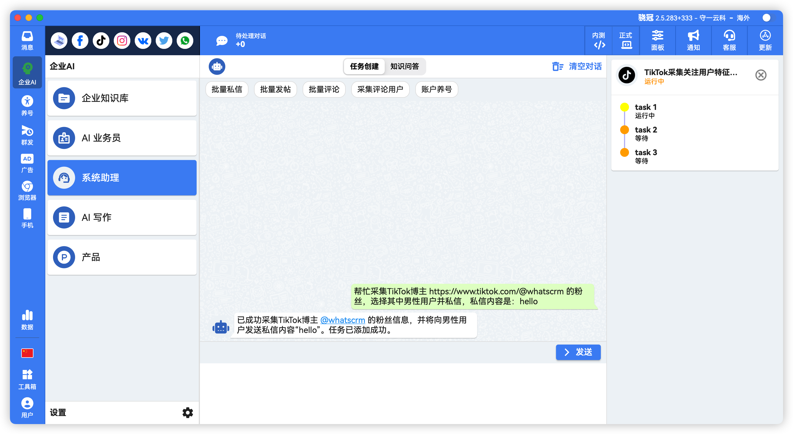This screenshot has width=793, height=434.
Task: Open AI 写作 in the 企业AI list
Action: [122, 217]
